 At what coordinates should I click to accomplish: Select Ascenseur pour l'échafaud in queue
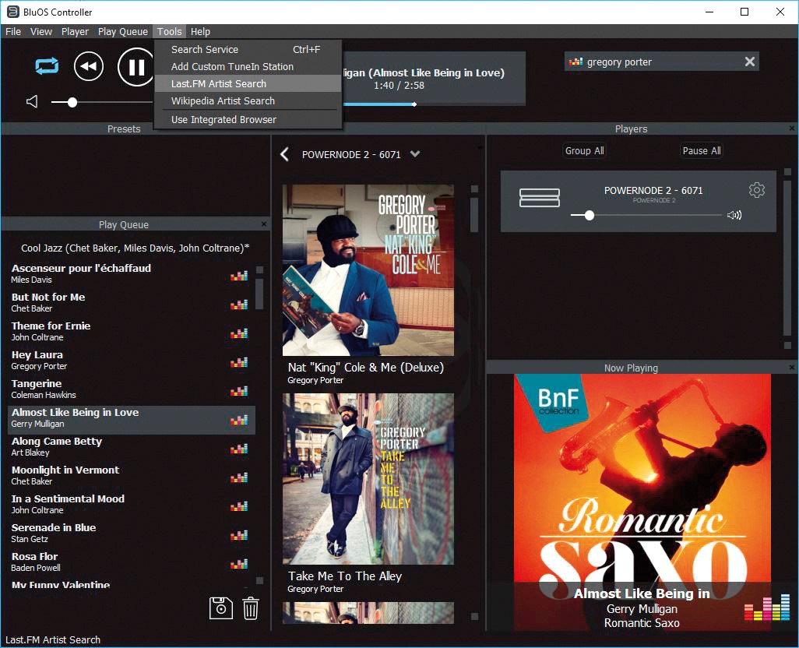132,273
